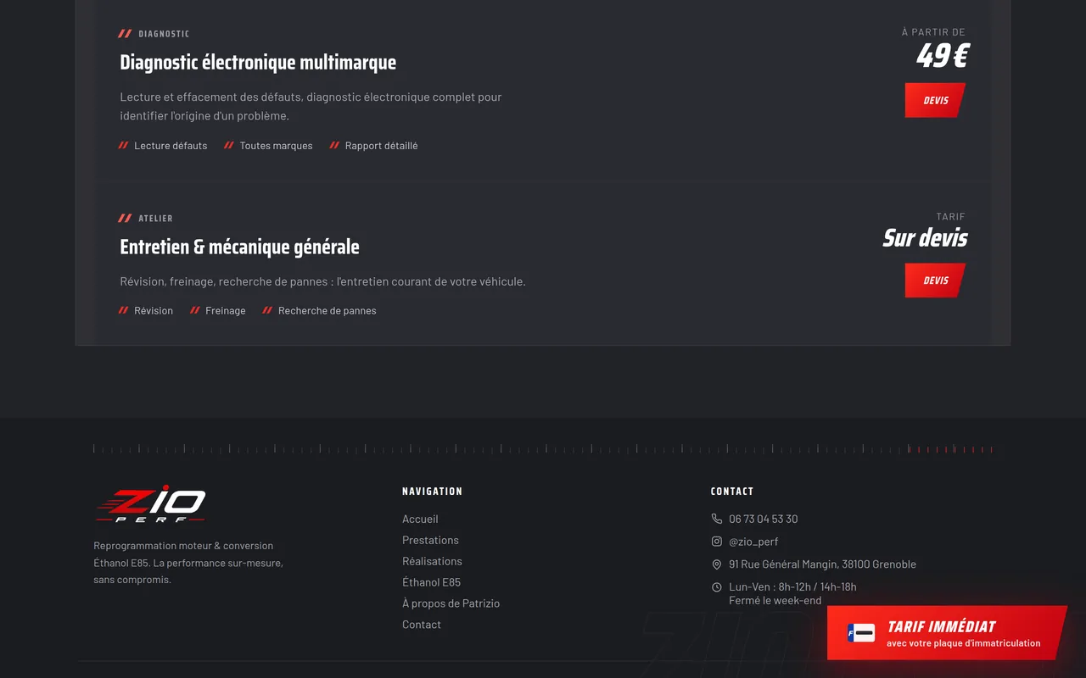Open the 91 Rue Général Mangin address
The height and width of the screenshot is (678, 1086).
click(x=822, y=564)
